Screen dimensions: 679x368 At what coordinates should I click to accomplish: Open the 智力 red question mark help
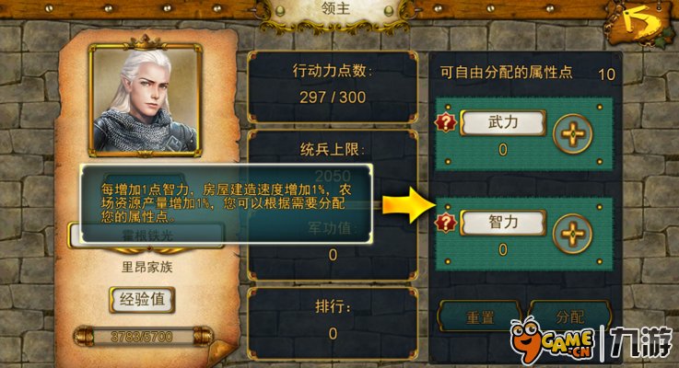(446, 224)
